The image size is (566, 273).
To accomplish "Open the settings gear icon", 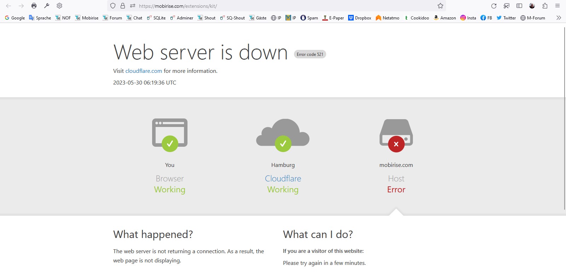I will pos(59,6).
